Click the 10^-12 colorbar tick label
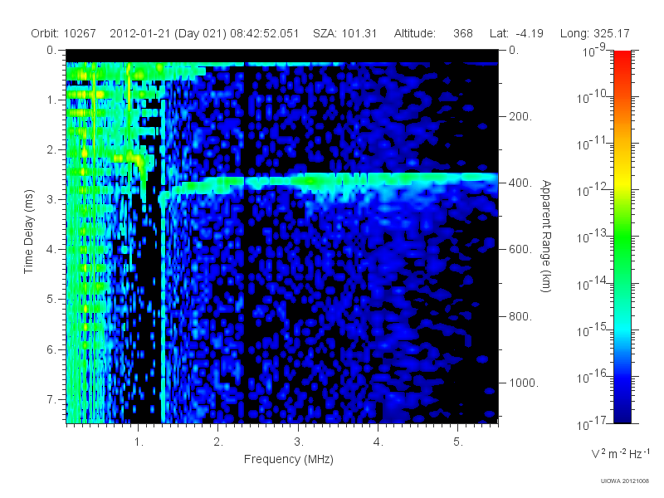The width and height of the screenshot is (664, 498). point(593,190)
